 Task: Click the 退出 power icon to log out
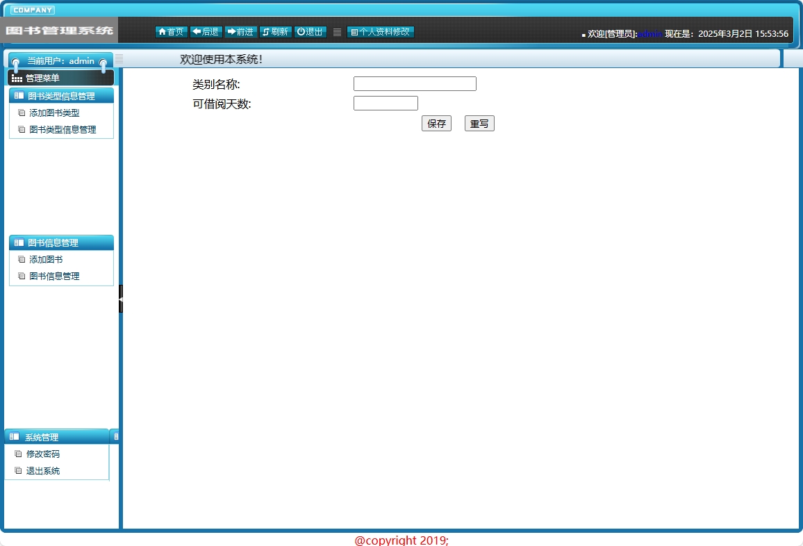300,31
